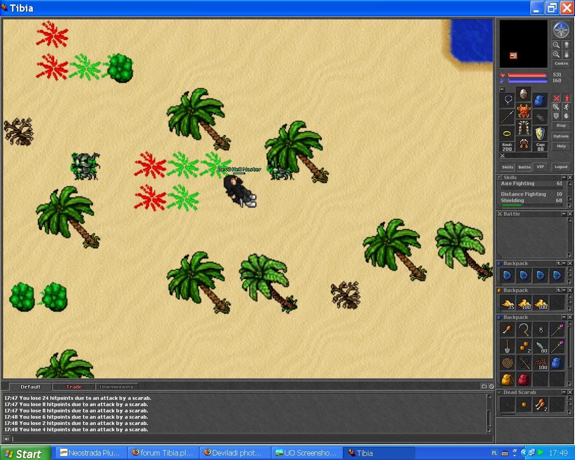Enable defensive fighting mode
Screen dimensions: 575x460
pos(556,116)
